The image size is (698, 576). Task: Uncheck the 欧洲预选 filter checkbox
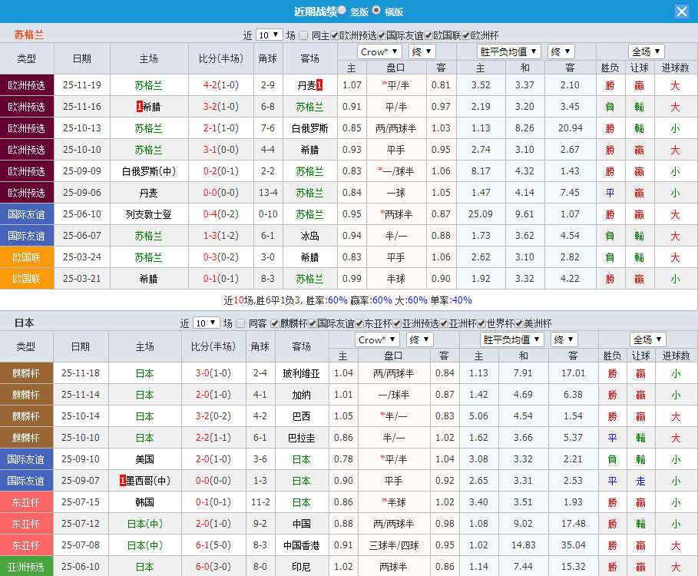[333, 35]
